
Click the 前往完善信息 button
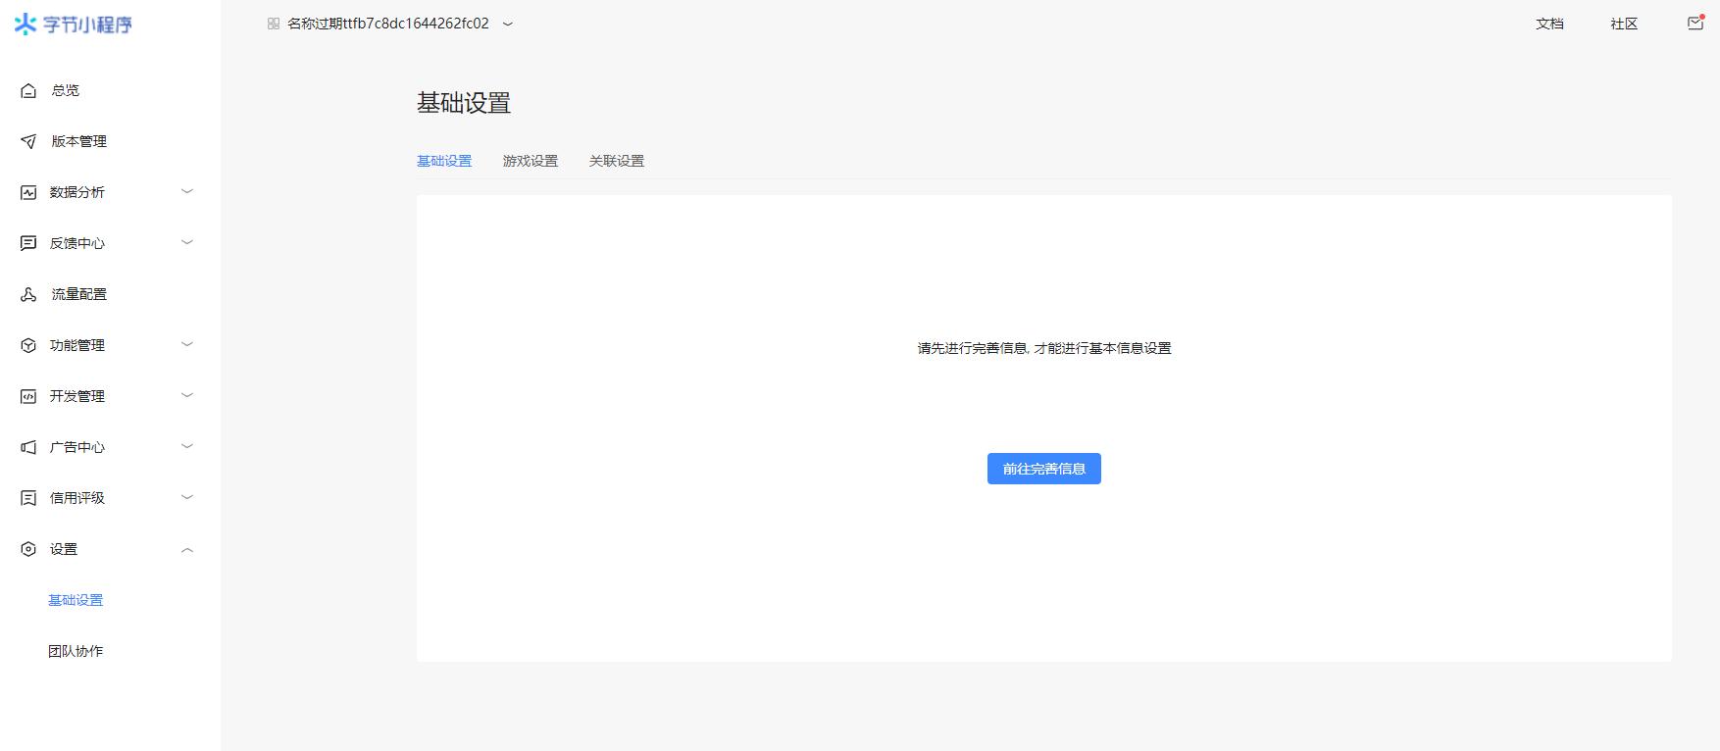pyautogui.click(x=1043, y=469)
